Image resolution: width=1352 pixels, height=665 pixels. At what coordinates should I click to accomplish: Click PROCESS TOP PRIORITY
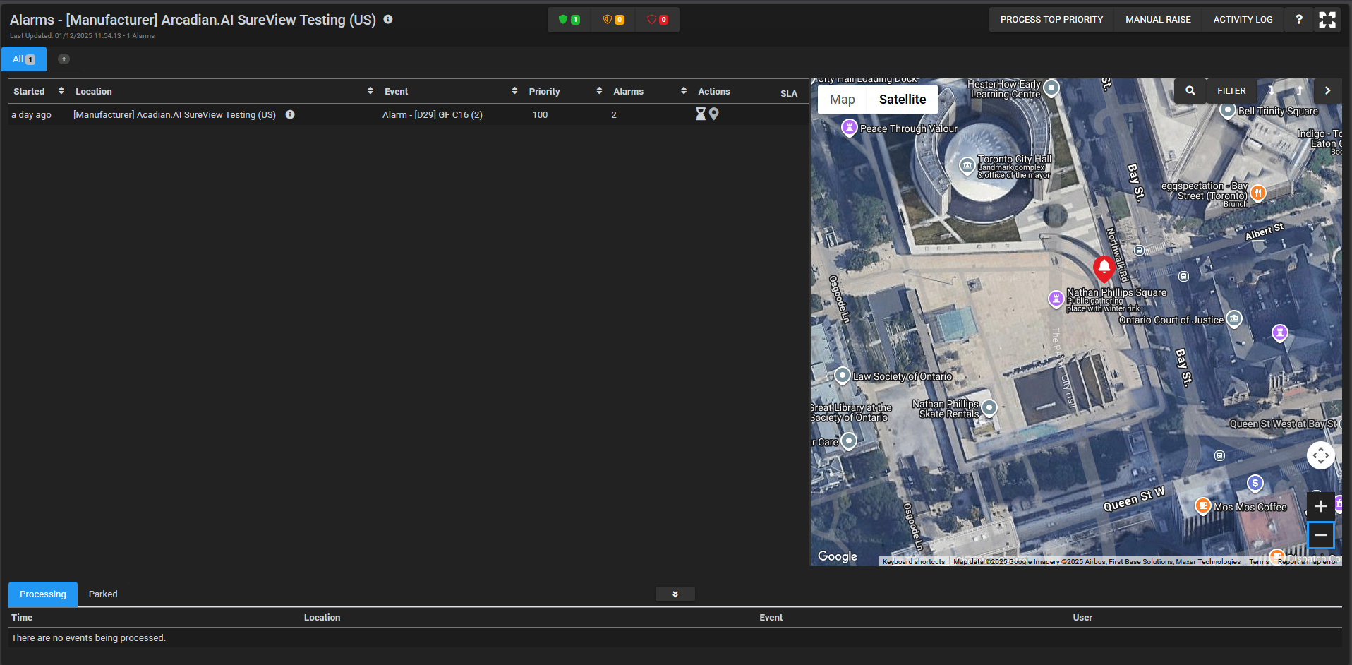[x=1051, y=19]
